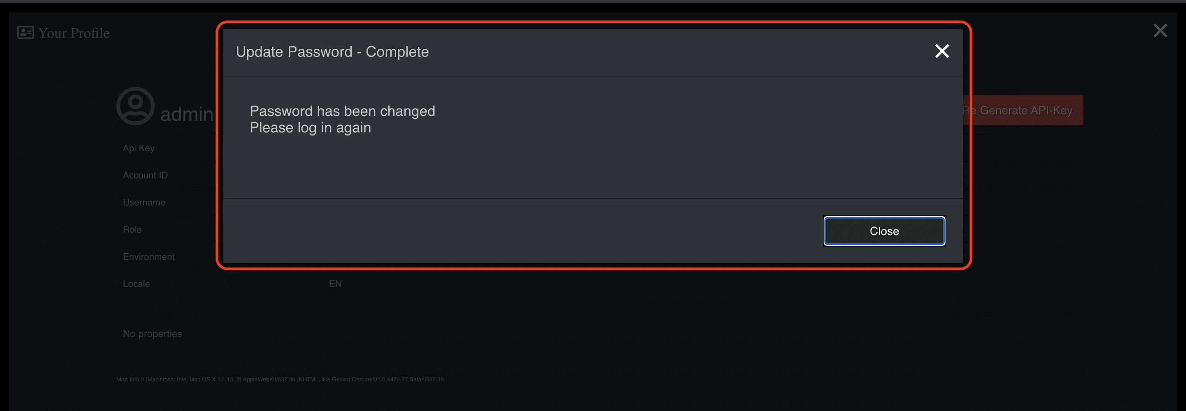1186x411 pixels.
Task: Click the admin username heading
Action: (x=187, y=114)
